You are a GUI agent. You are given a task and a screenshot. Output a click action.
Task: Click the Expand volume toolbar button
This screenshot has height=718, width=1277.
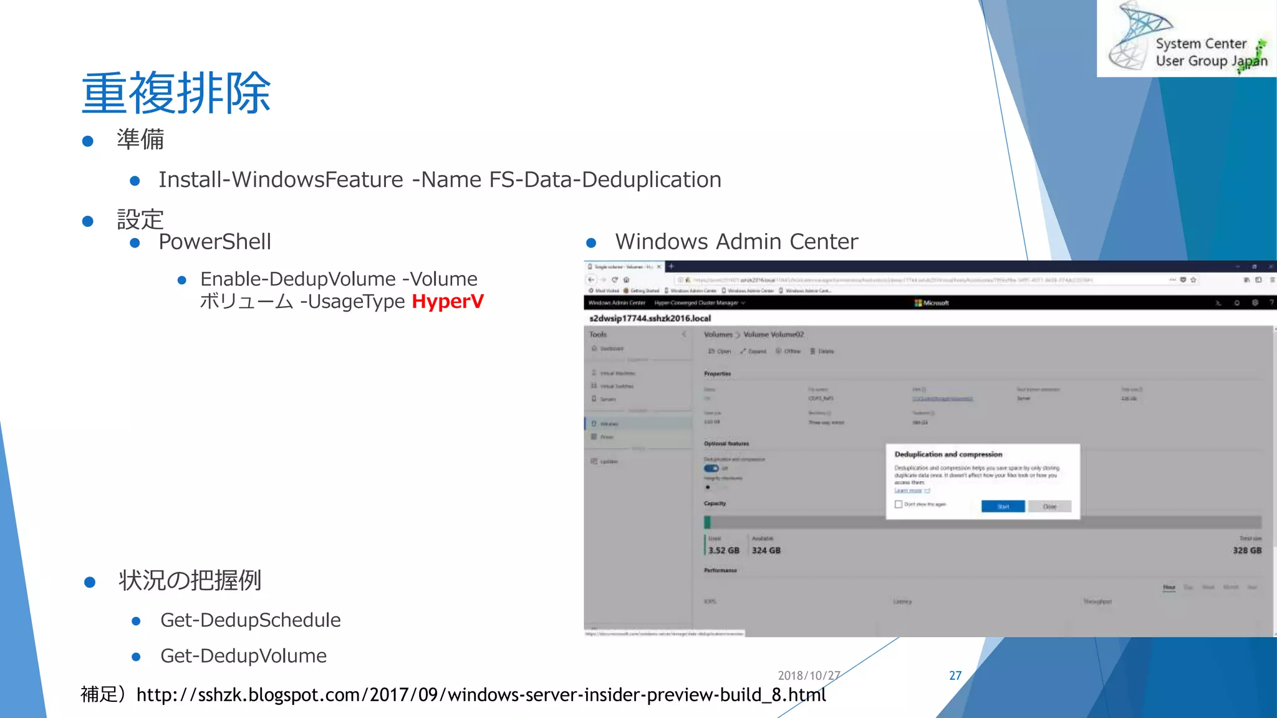click(x=753, y=352)
